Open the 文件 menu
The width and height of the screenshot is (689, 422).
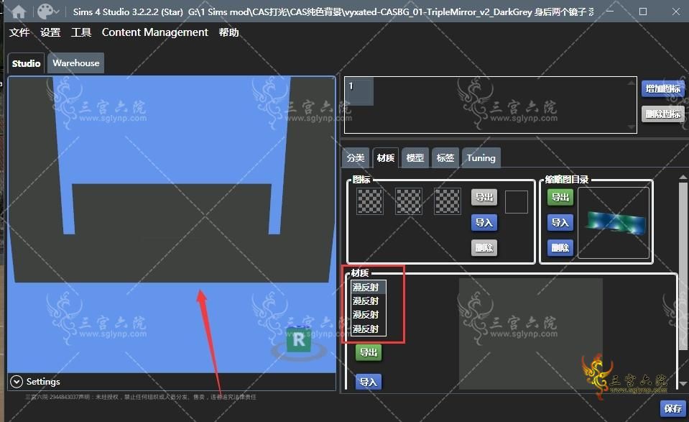[x=19, y=32]
